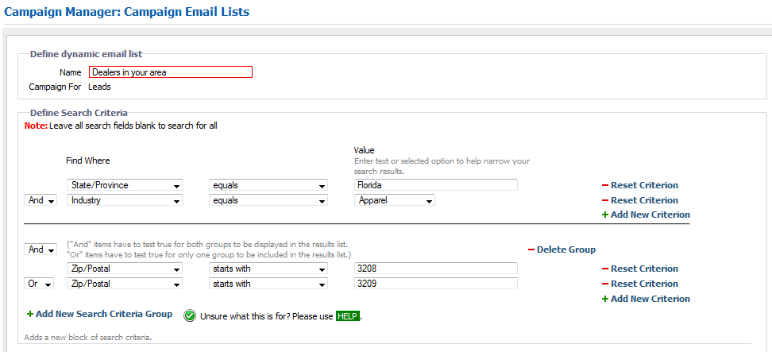The image size is (772, 352).
Task: Add New Search Criteria Group
Action: point(99,314)
